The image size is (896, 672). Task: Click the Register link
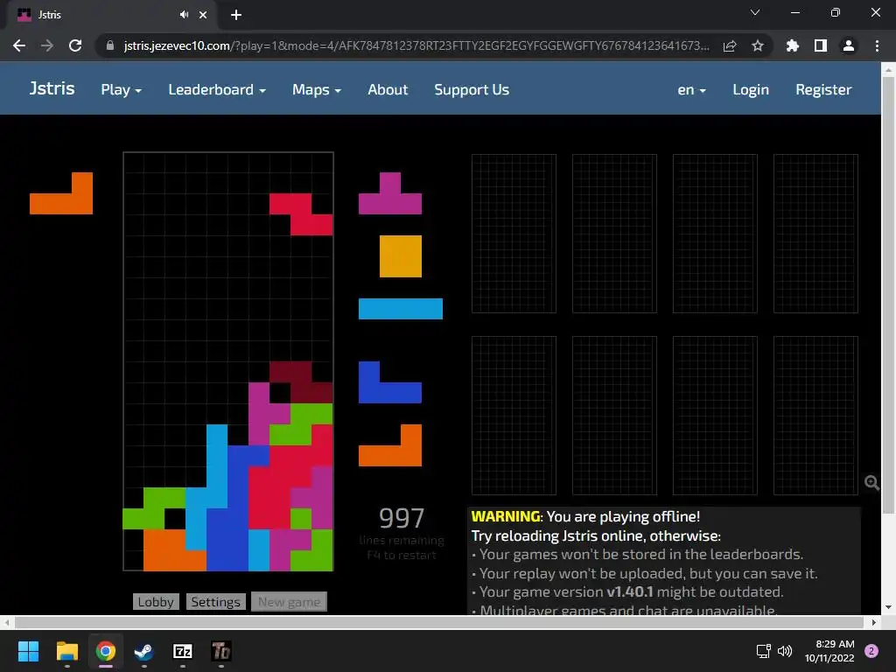[823, 90]
